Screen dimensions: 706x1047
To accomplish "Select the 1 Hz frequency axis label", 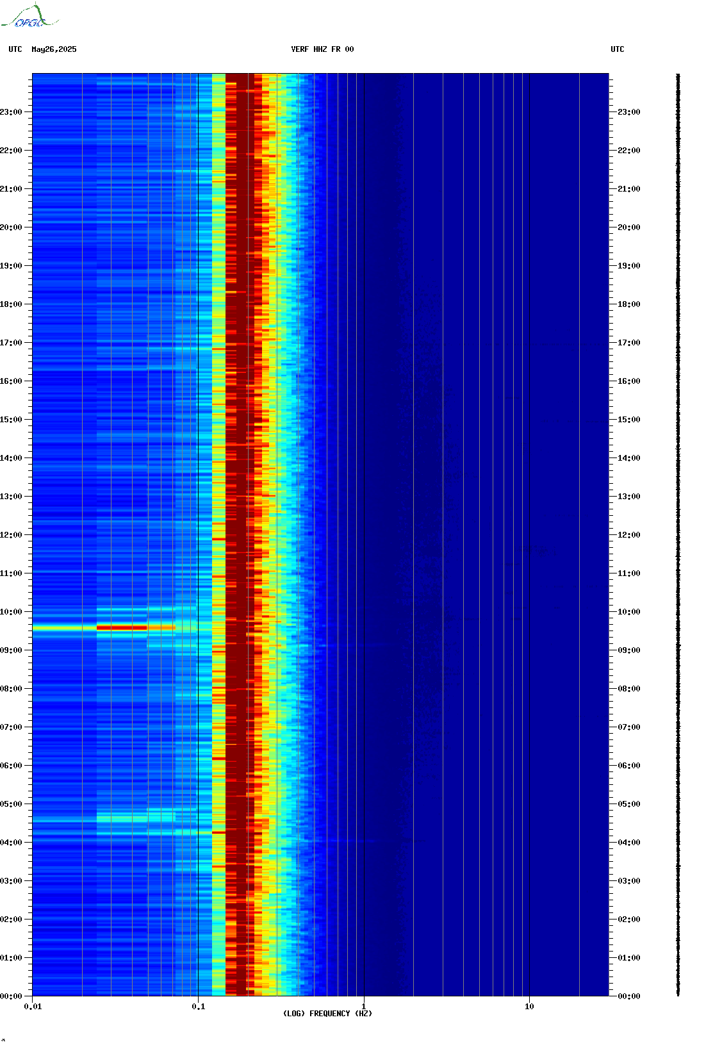I will pos(364,1007).
